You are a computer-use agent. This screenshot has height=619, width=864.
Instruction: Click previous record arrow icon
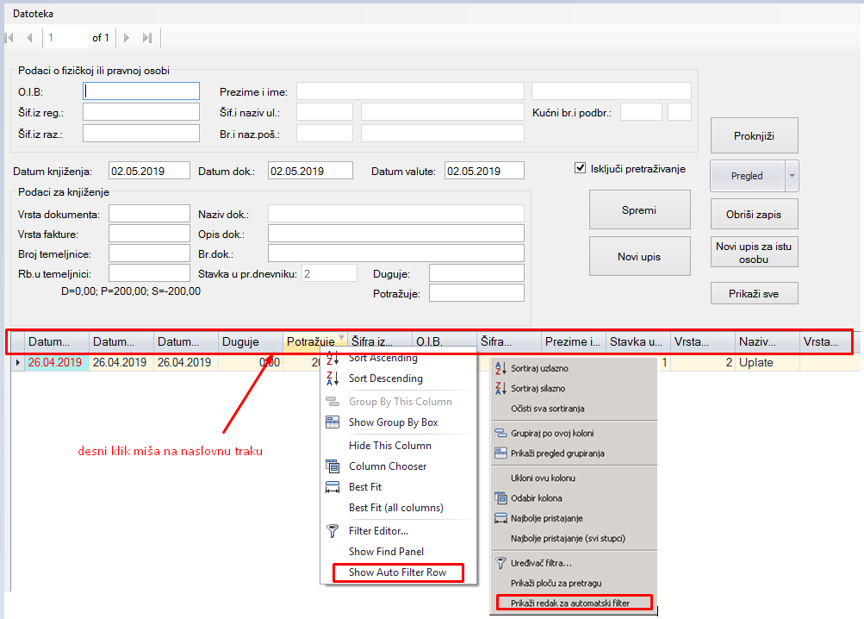[29, 38]
